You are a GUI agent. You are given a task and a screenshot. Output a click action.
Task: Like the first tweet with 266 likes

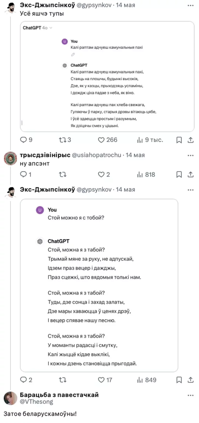(x=101, y=140)
